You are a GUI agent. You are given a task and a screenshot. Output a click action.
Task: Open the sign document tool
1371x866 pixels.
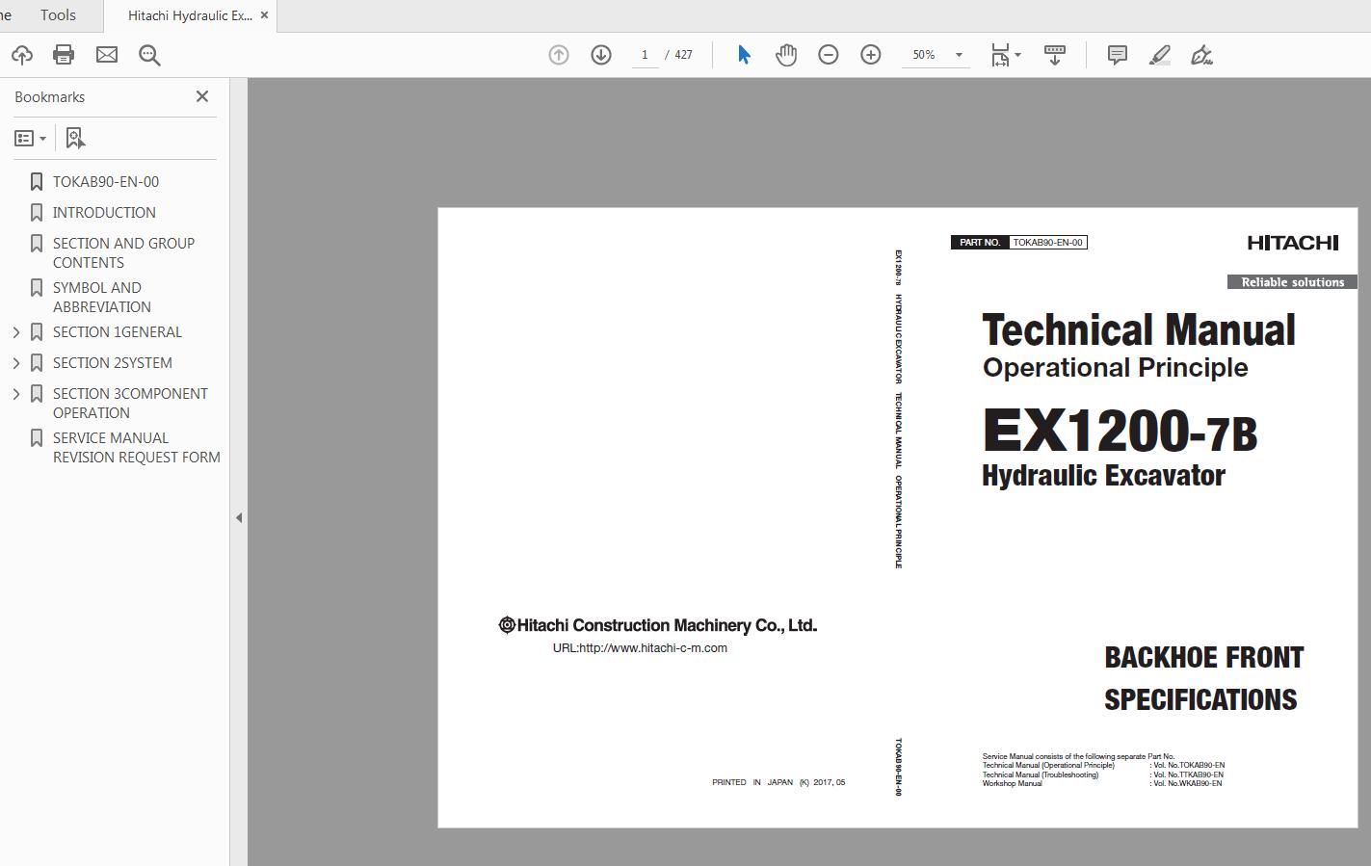pyautogui.click(x=1201, y=55)
